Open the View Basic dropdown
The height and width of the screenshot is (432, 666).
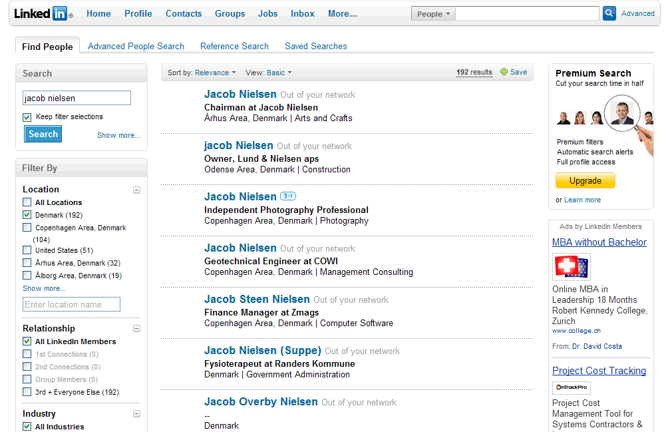coord(268,73)
